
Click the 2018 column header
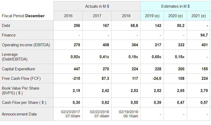[x=126, y=16]
